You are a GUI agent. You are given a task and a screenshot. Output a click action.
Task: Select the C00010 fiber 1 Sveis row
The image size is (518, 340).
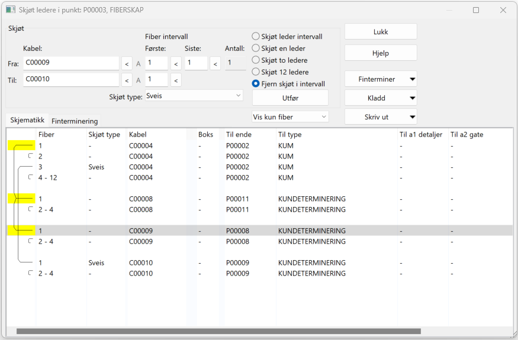coord(260,263)
